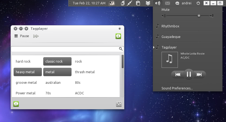Viewport: 226px width, 122px height.
Task: Click the Rhythmbox music note icon
Action: click(x=157, y=26)
